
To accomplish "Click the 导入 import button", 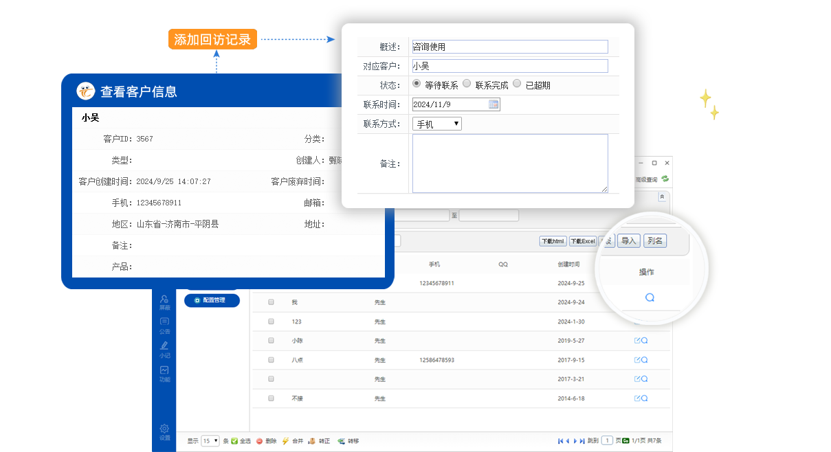I will (628, 240).
